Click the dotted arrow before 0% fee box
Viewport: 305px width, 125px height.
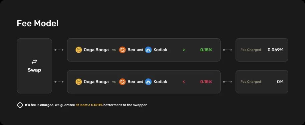pos(228,82)
